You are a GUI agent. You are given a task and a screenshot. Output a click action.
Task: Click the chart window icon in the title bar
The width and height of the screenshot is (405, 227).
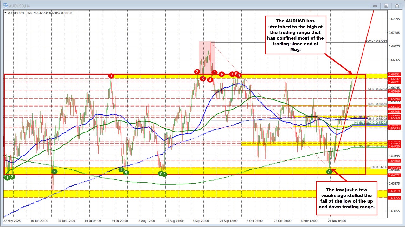point(5,5)
